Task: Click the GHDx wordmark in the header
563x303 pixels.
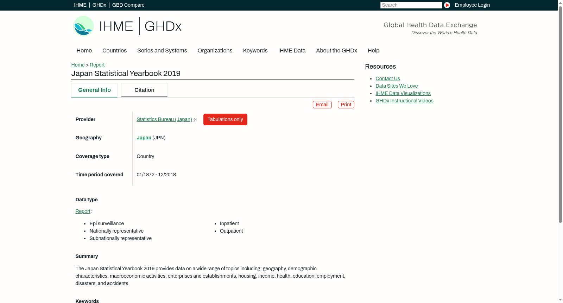Action: 163,26
